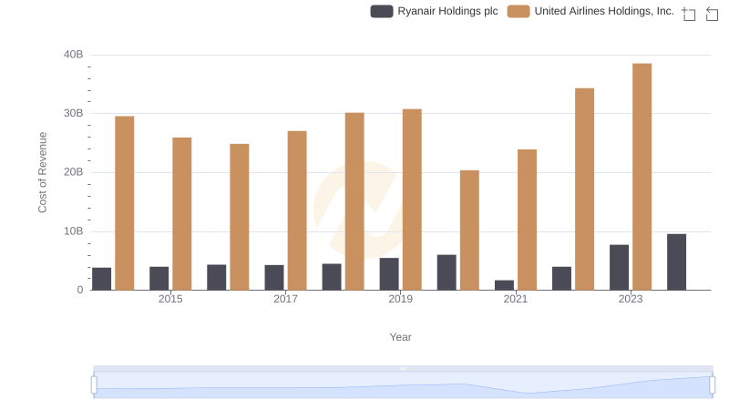
Task: Click the United Airlines bar for 2017
Action: [297, 210]
